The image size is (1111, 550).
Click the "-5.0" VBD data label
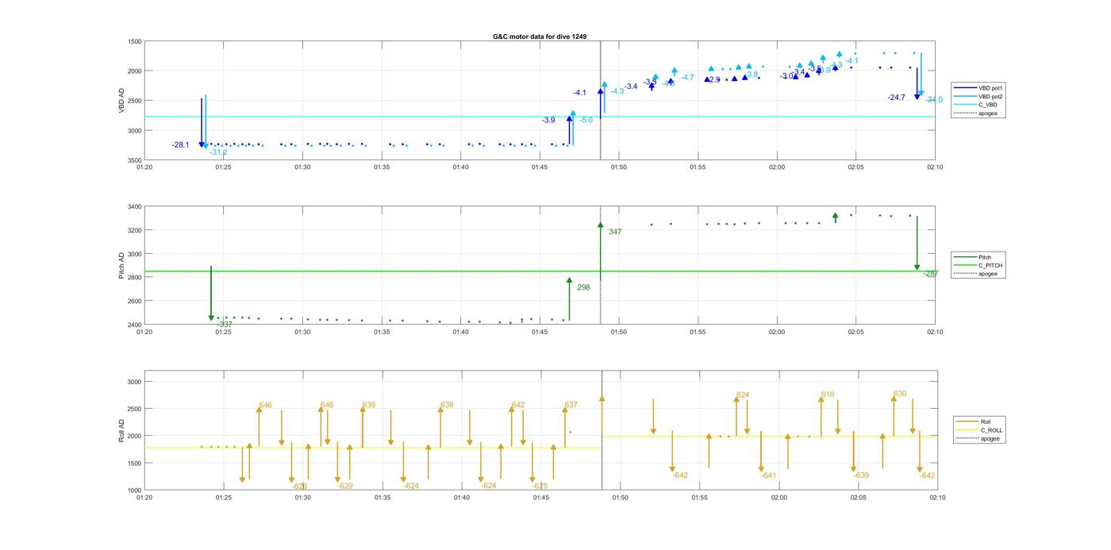pyautogui.click(x=586, y=120)
